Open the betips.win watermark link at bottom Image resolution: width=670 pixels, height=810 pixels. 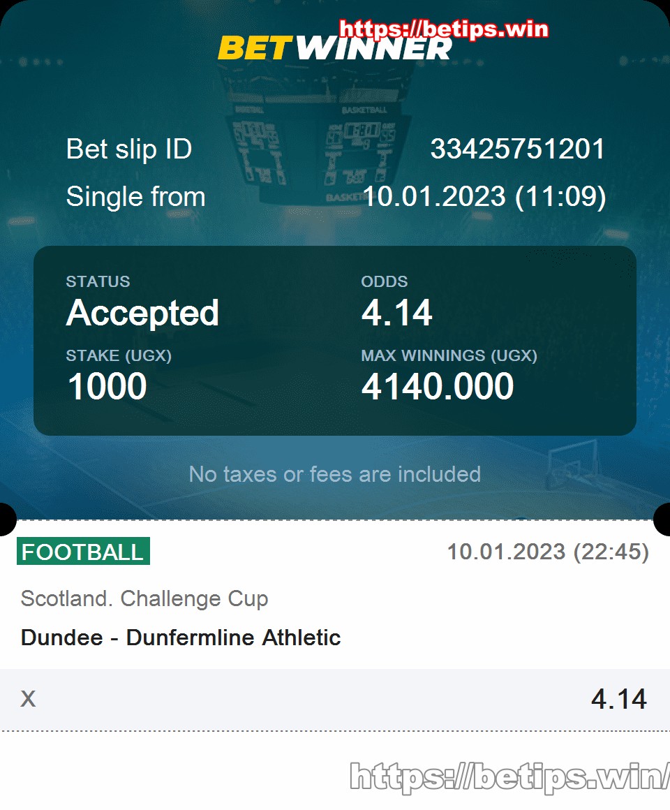coord(509,776)
